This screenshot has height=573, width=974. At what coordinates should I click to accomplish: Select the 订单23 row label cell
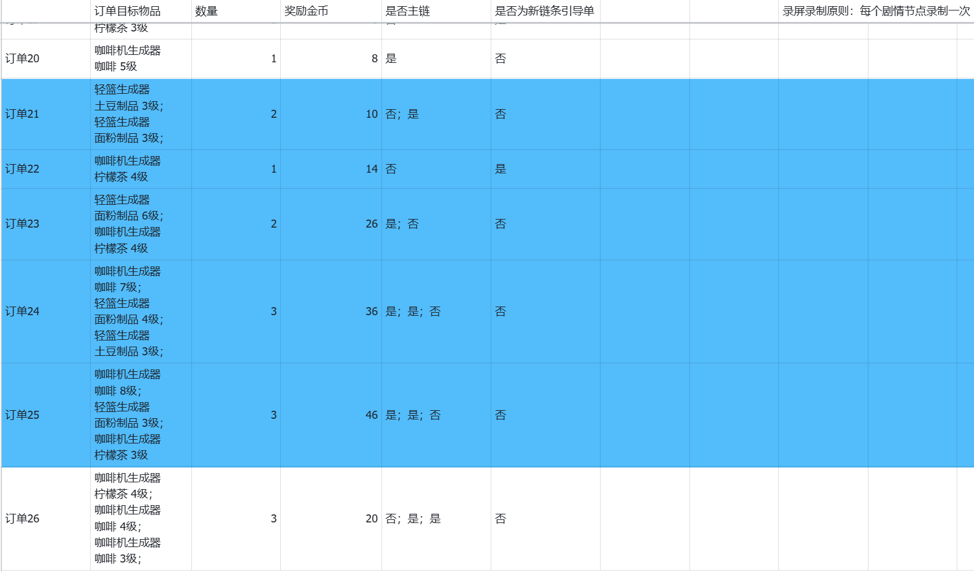point(46,224)
